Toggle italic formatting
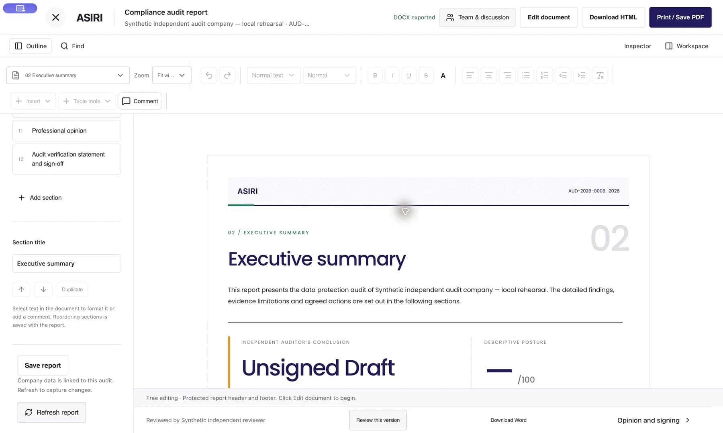Screen dimensions: 723x433 [x=392, y=75]
